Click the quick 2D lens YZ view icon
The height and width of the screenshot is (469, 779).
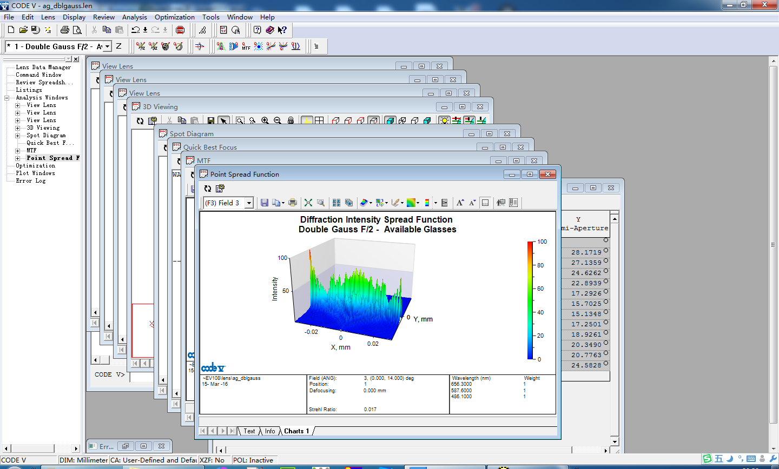tap(141, 46)
